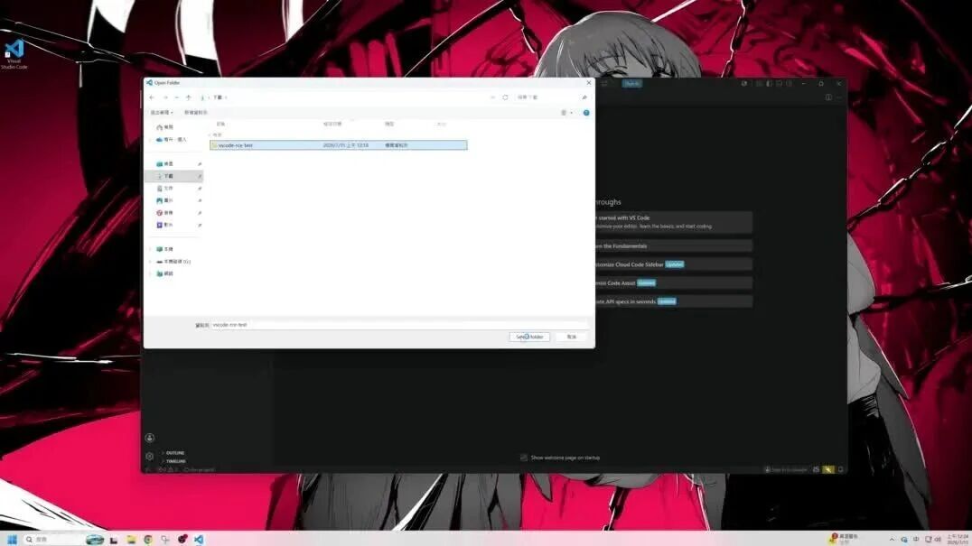
Task: Open the help icon in the dialog toolbar
Action: pyautogui.click(x=585, y=113)
